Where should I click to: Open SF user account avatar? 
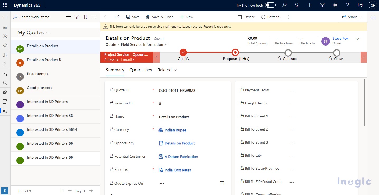point(373,5)
